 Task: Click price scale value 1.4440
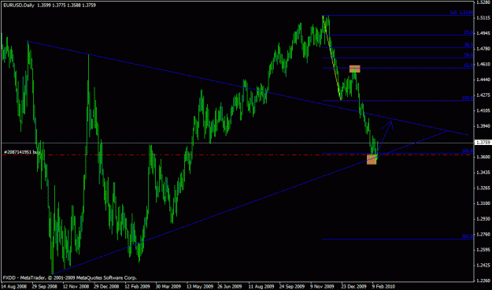tap(483, 80)
